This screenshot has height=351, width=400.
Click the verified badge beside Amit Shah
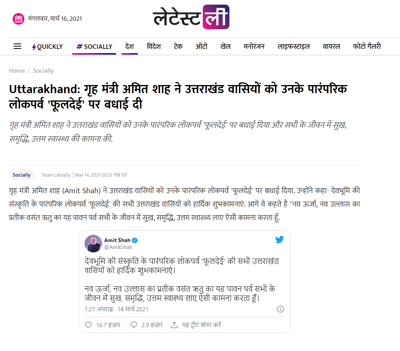coord(135,240)
